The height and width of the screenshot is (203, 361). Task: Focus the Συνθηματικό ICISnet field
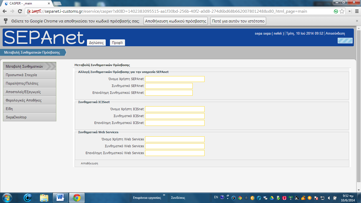175,116
